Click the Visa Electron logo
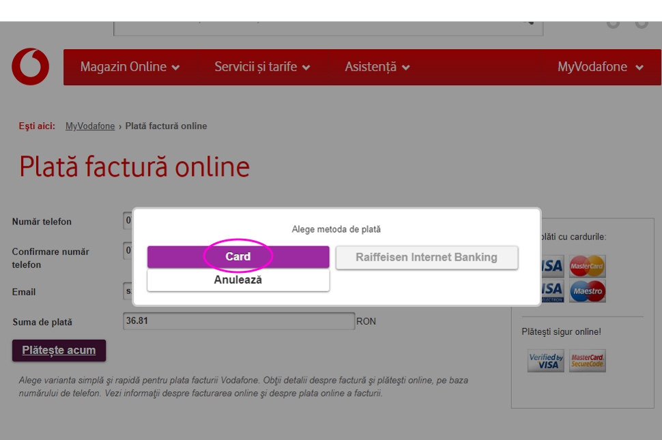The height and width of the screenshot is (440, 662). (551, 291)
